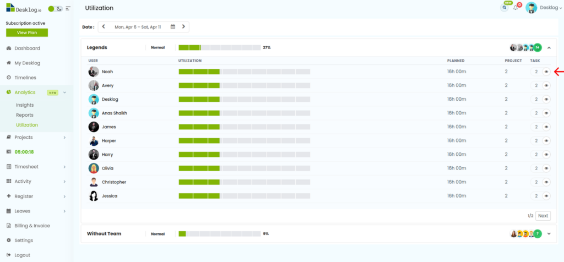Screen dimensions: 564x262
Task: Toggle dark mode switch
Action: point(55,9)
